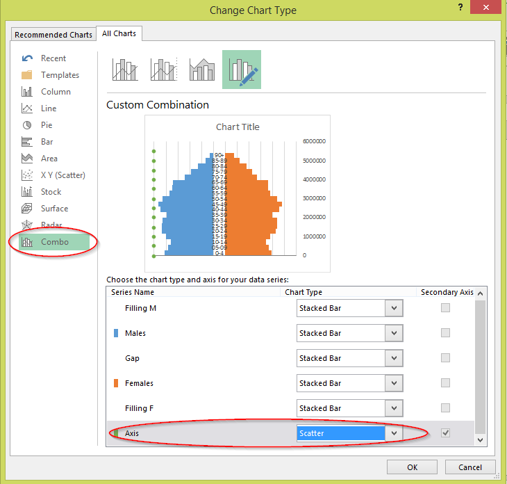This screenshot has height=484, width=507.
Task: Select the Templates label in the category list
Action: click(x=60, y=75)
